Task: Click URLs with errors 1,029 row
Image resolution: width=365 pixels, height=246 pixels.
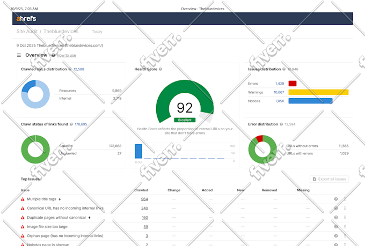Action: (x=317, y=153)
